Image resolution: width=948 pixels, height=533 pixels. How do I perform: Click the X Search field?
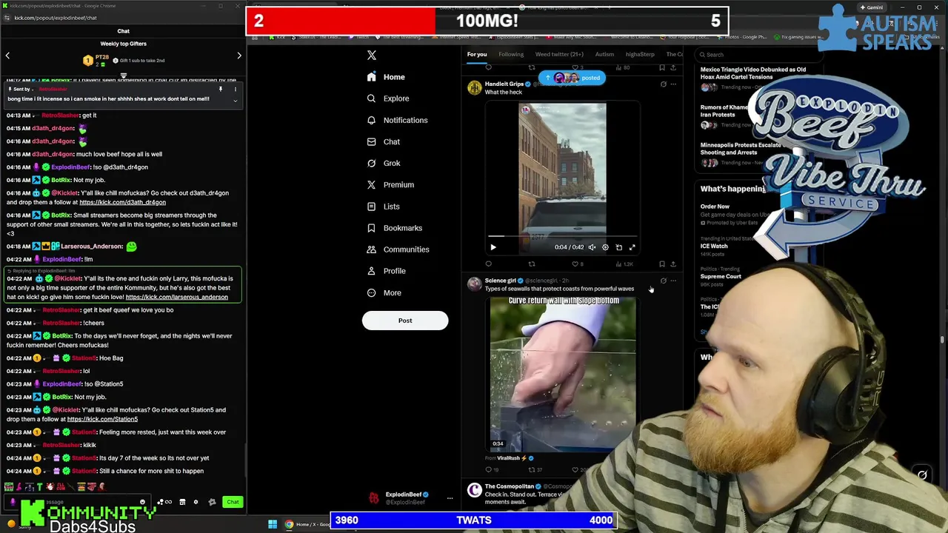pyautogui.click(x=759, y=55)
